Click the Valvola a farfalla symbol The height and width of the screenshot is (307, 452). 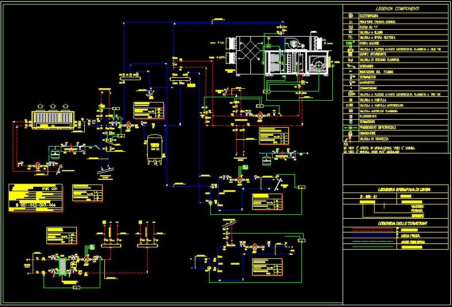350,99
